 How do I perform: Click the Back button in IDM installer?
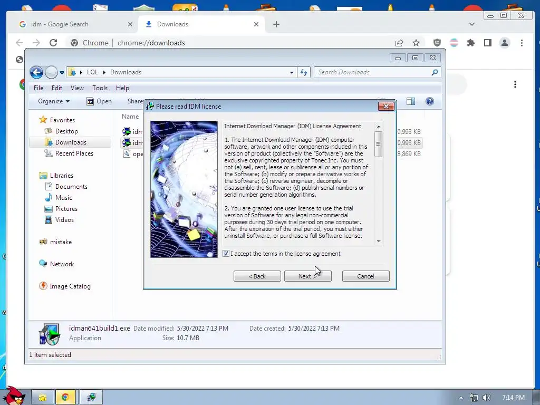coord(257,276)
